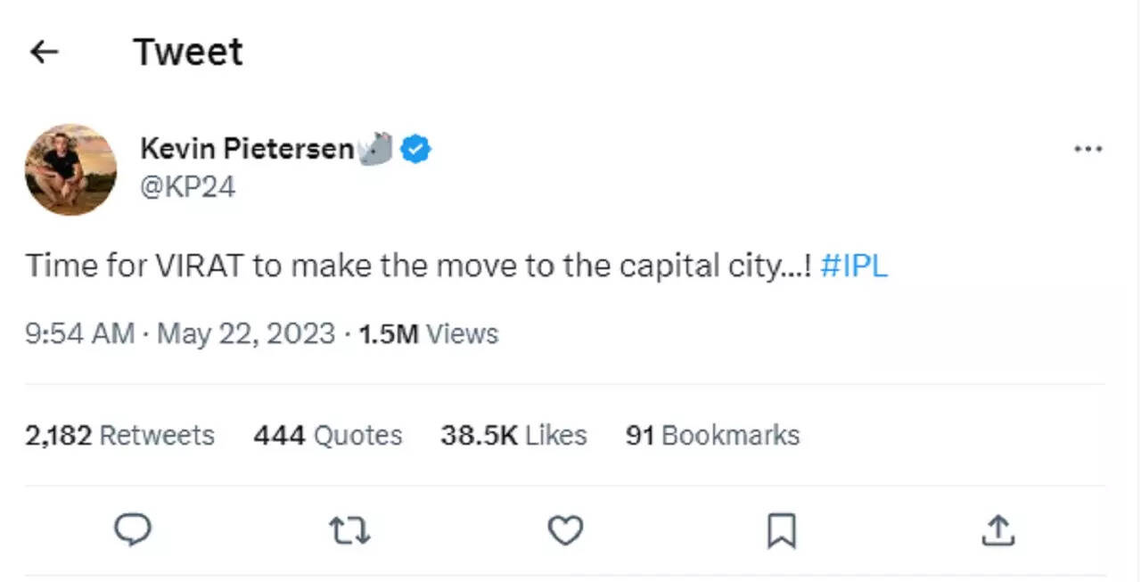1141x582 pixels.
Task: Click the reply speech bubble icon
Action: pos(134,530)
